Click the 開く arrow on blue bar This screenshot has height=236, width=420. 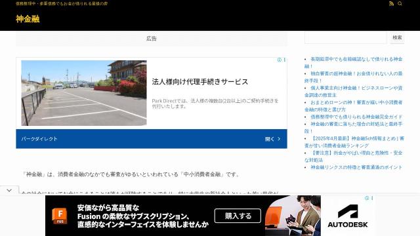(x=273, y=139)
